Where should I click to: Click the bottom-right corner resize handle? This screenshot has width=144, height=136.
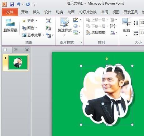click(x=132, y=125)
